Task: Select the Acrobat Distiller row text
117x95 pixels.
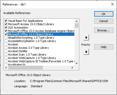Action: [18, 51]
